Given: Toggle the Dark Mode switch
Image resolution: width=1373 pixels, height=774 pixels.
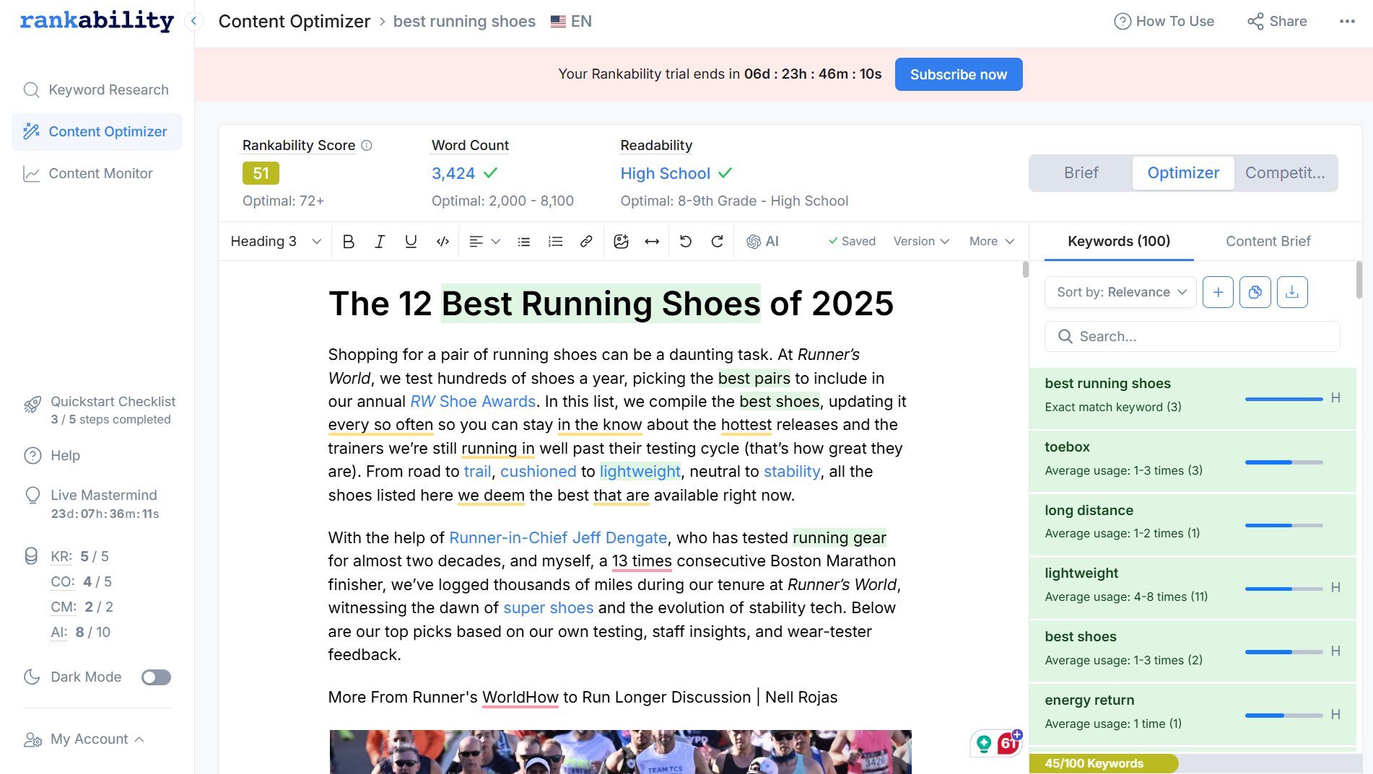Looking at the screenshot, I should (156, 677).
